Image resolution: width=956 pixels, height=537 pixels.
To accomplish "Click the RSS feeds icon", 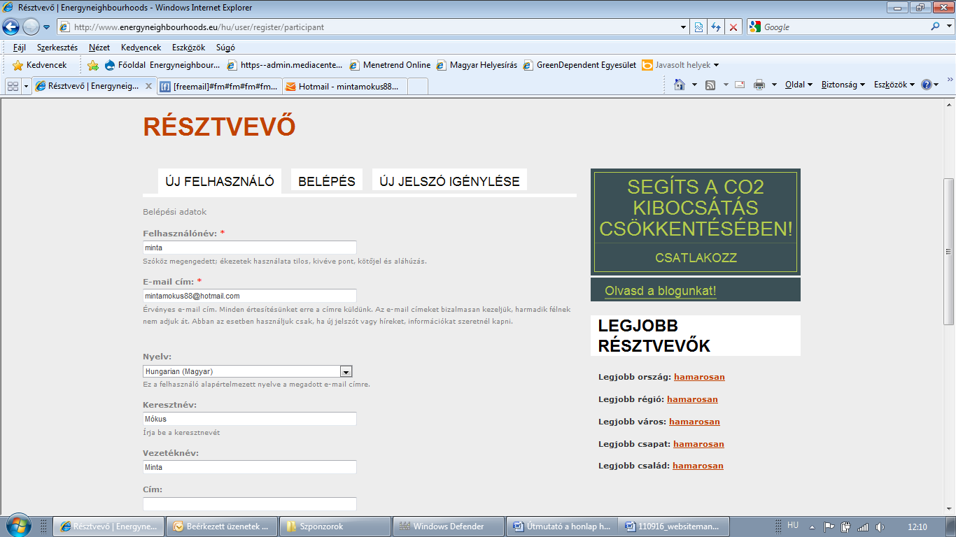I will click(710, 85).
